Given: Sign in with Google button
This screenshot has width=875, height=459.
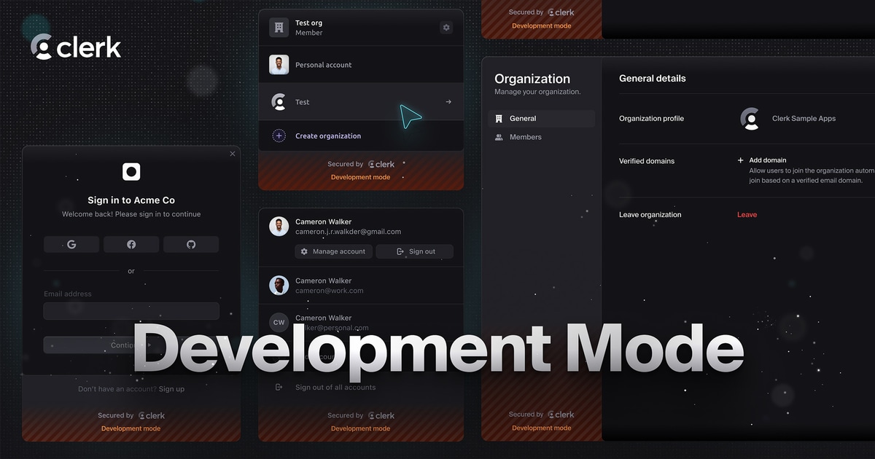Looking at the screenshot, I should coord(71,244).
